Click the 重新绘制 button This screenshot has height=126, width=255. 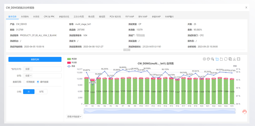click(x=35, y=59)
